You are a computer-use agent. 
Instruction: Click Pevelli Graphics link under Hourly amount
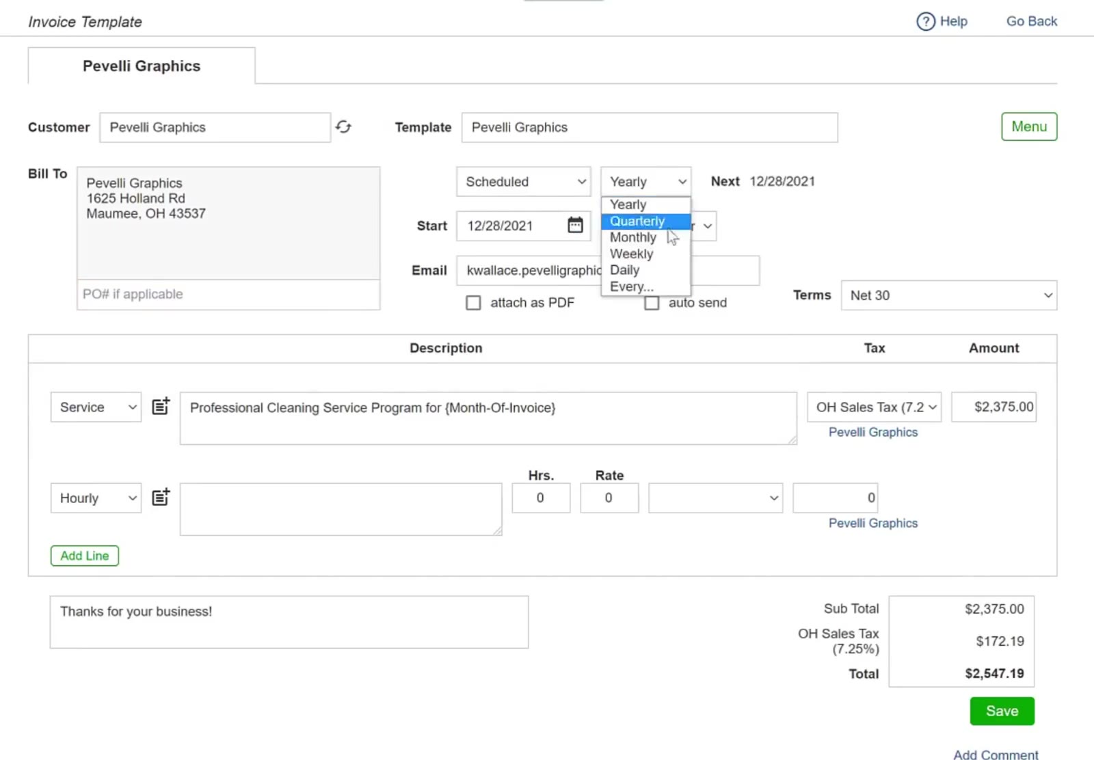pos(873,523)
